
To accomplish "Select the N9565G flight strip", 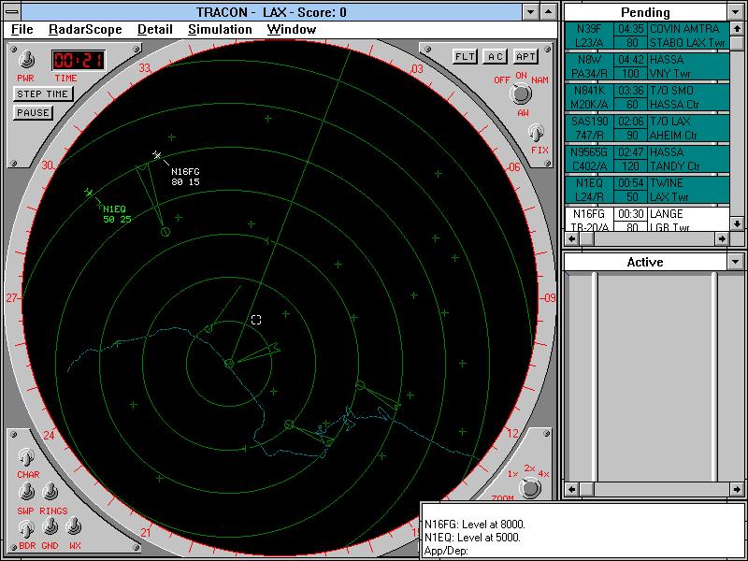I will pos(647,159).
